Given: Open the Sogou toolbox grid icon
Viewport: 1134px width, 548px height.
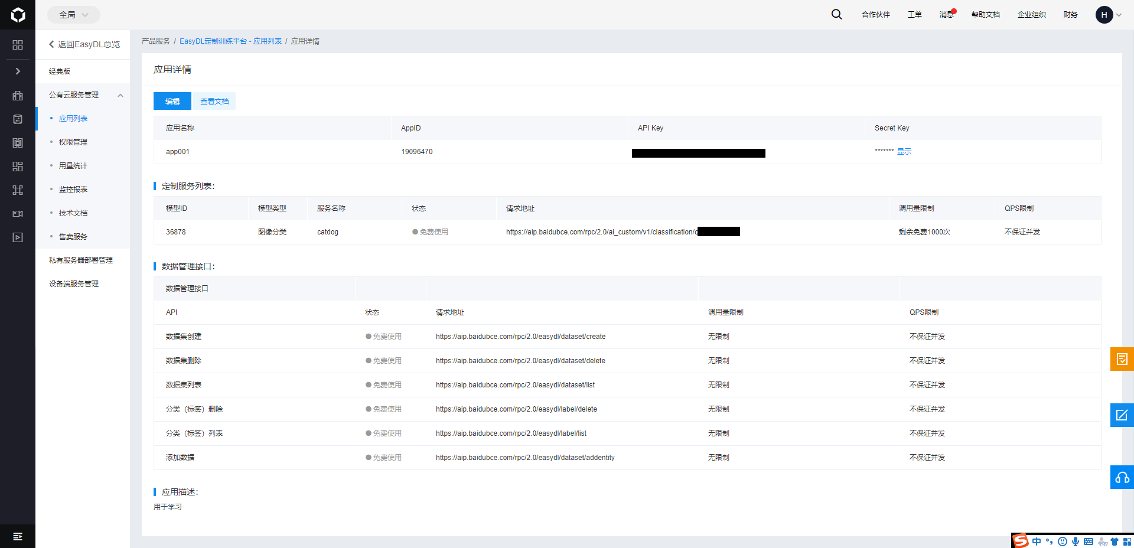Looking at the screenshot, I should coord(1128,542).
